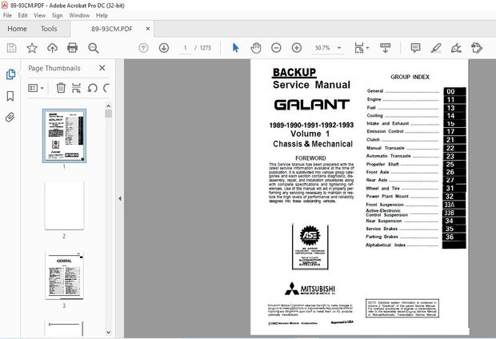The width and height of the screenshot is (496, 339).
Task: Rotate page clockwise in thumbnails
Action: [106, 88]
